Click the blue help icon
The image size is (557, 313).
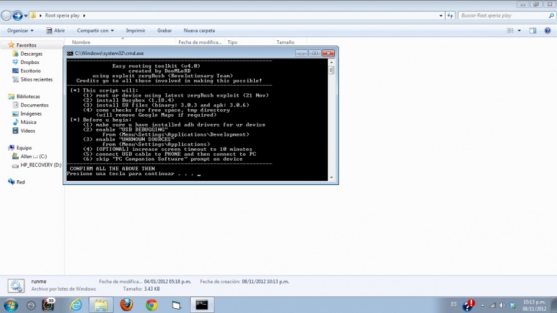(547, 31)
